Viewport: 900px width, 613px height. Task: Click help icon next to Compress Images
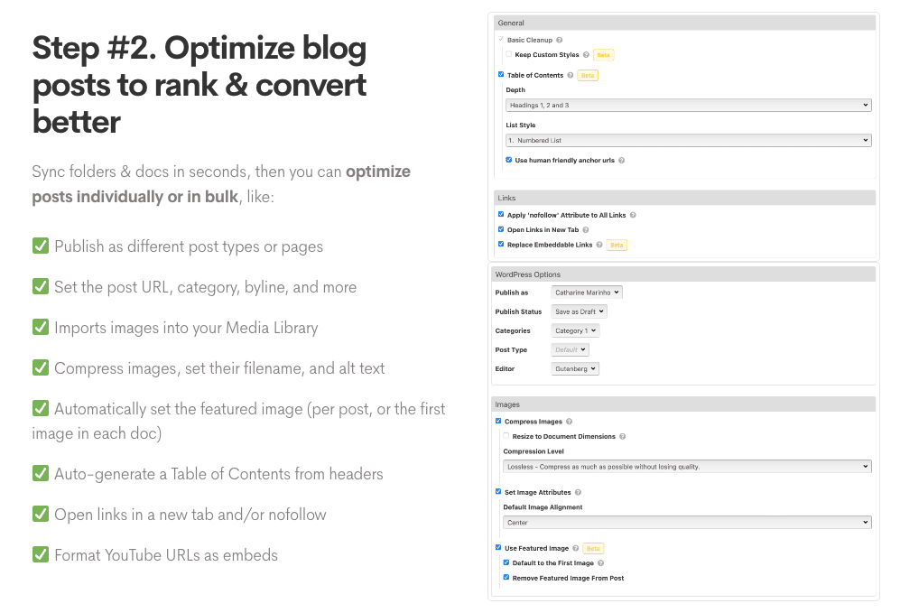(570, 422)
